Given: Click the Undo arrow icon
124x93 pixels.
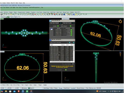Looking at the screenshot, I should [13, 14].
